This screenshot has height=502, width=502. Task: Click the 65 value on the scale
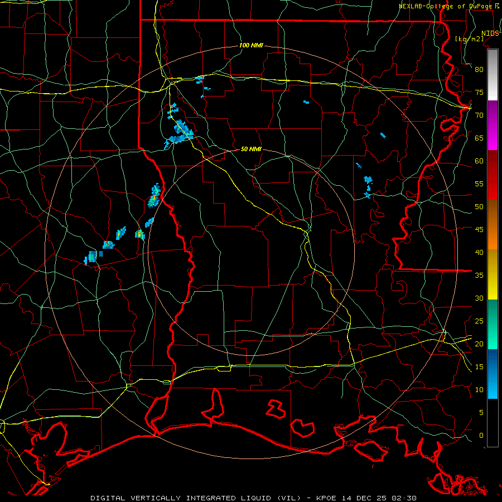tap(479, 138)
